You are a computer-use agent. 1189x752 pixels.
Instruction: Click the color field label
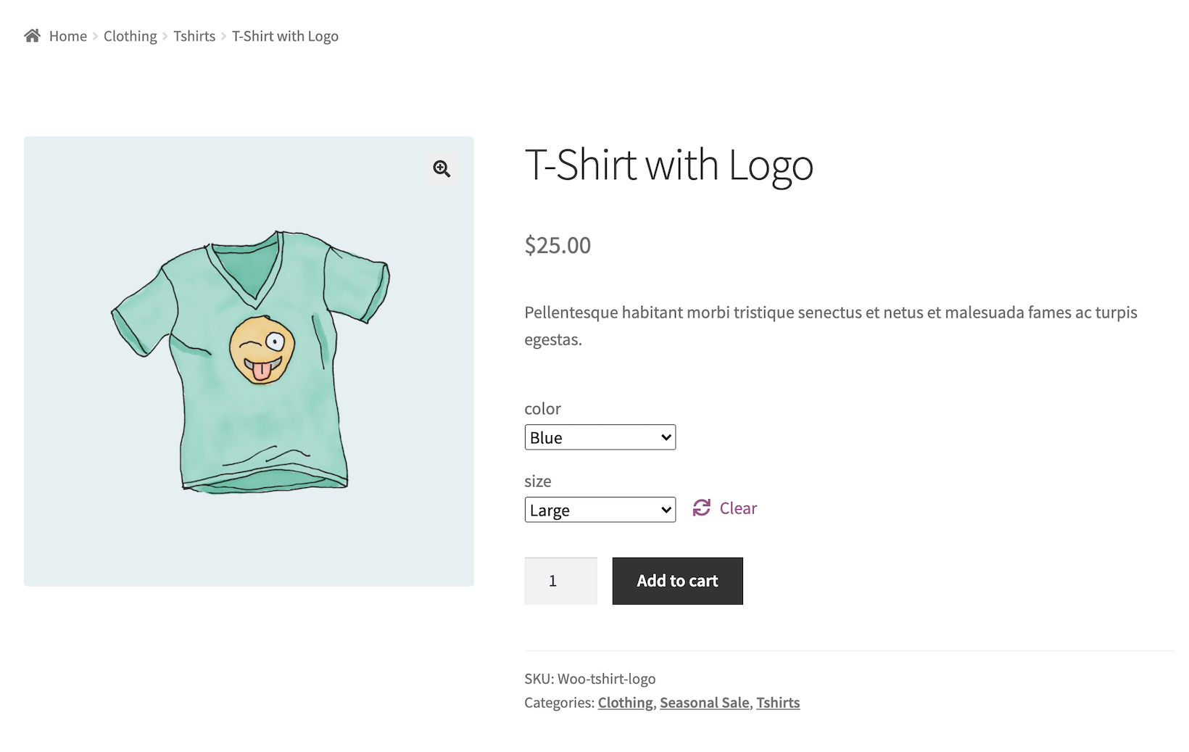(542, 409)
